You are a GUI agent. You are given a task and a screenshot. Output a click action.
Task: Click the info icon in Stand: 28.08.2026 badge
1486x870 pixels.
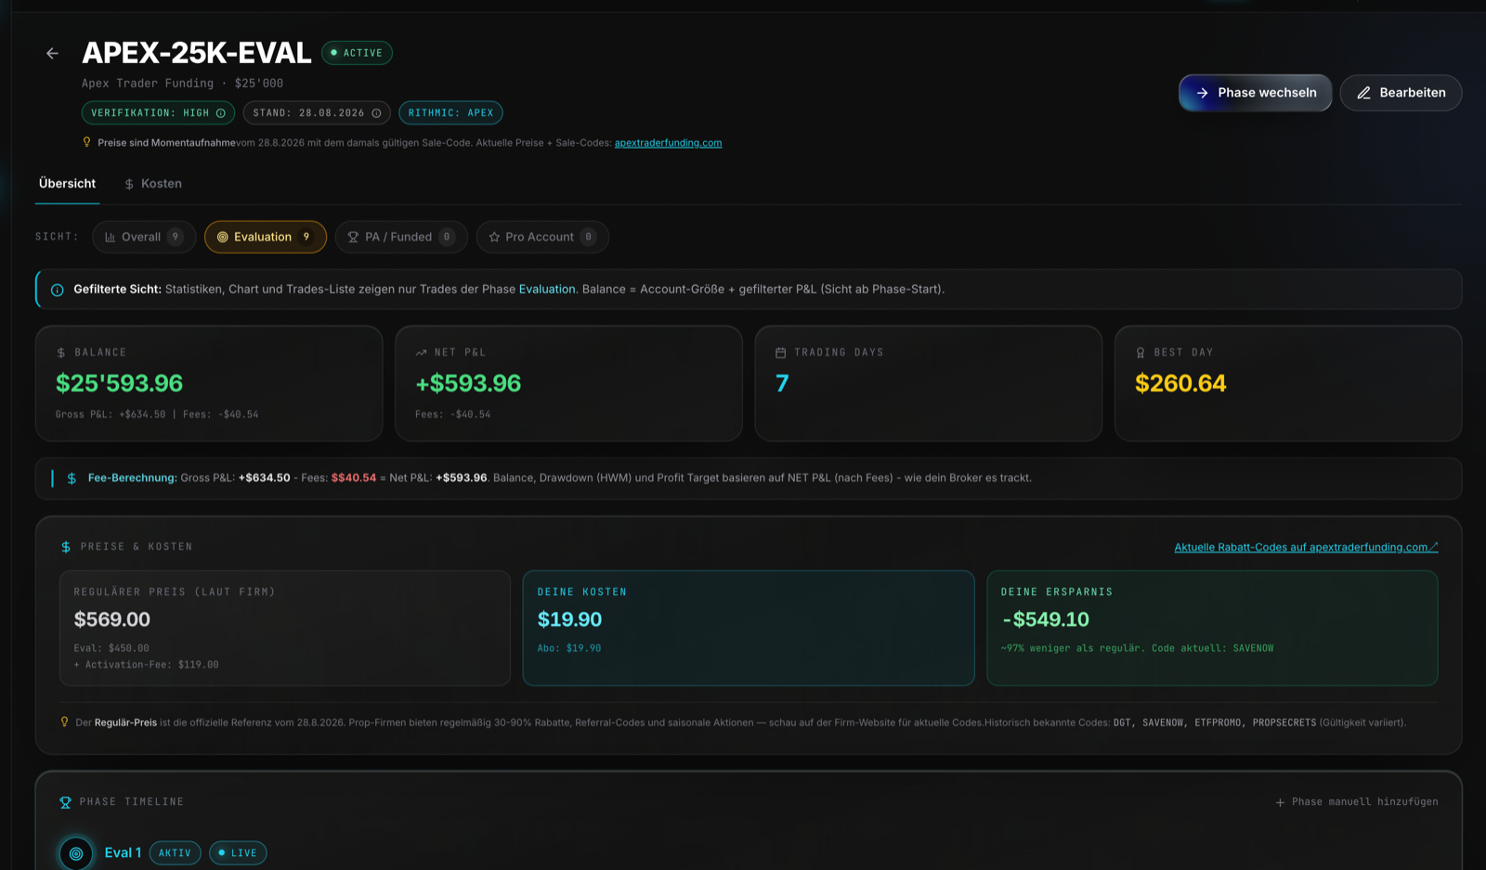coord(376,113)
